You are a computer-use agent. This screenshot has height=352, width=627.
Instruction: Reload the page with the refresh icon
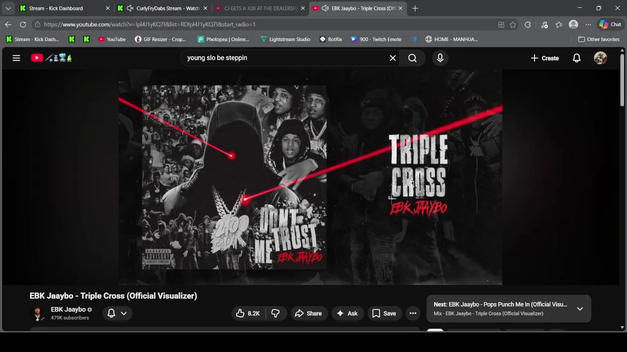point(23,24)
